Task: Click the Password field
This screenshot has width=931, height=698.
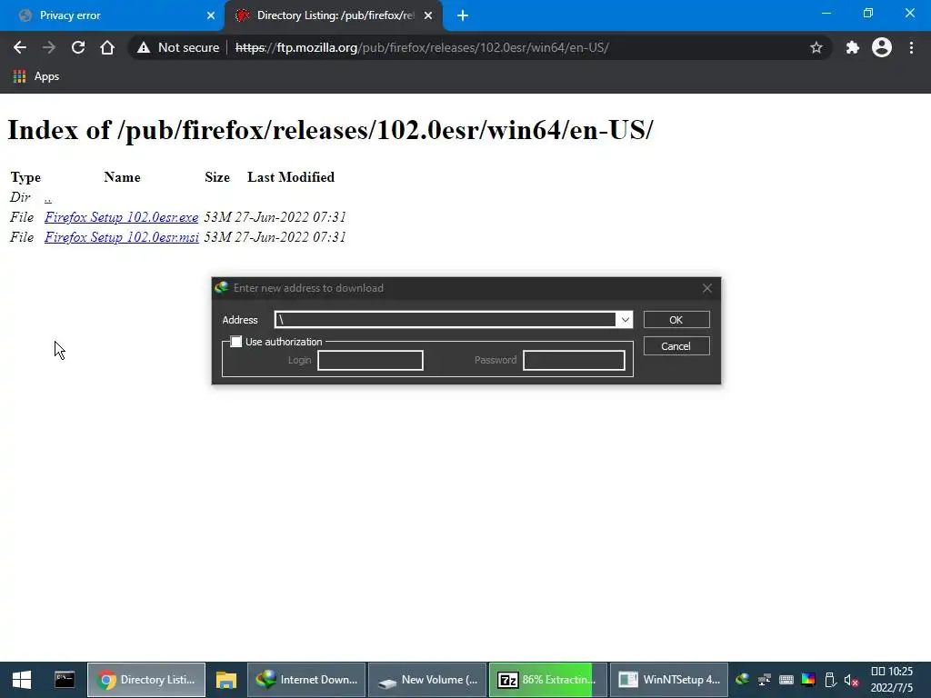Action: [574, 360]
